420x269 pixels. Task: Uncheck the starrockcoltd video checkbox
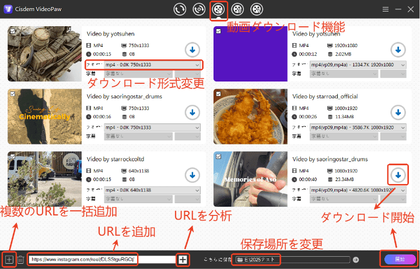(13, 157)
